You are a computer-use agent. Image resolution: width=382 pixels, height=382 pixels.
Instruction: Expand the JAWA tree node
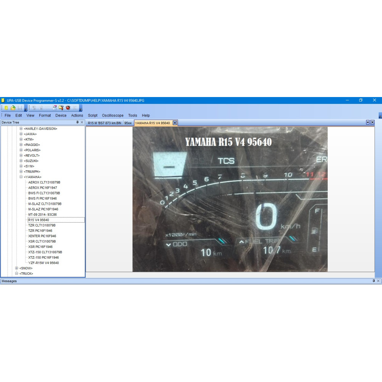click(21, 134)
